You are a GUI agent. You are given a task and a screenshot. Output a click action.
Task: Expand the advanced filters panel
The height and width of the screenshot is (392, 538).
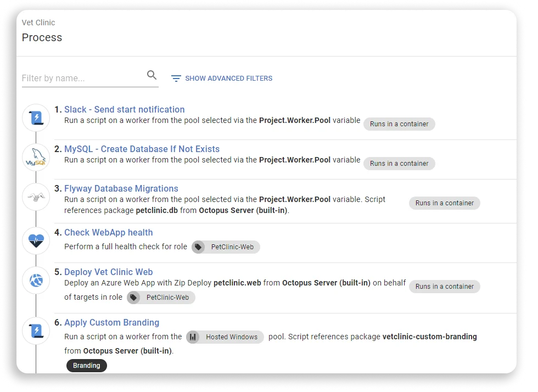(228, 78)
